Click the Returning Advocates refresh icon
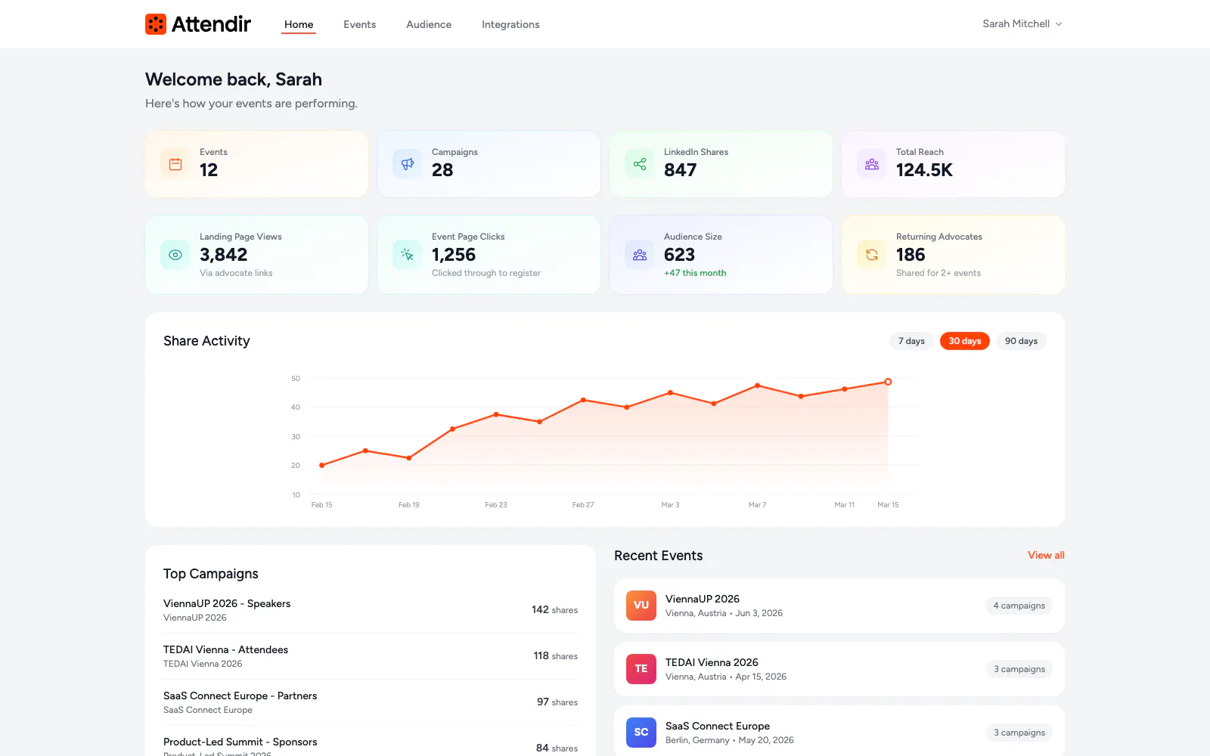 (872, 255)
